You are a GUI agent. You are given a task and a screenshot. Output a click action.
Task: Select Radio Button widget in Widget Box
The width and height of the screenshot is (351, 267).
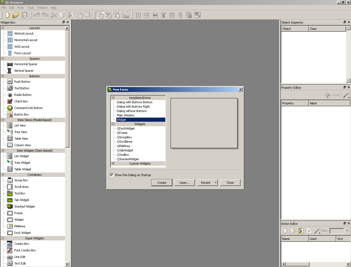[x=23, y=95]
